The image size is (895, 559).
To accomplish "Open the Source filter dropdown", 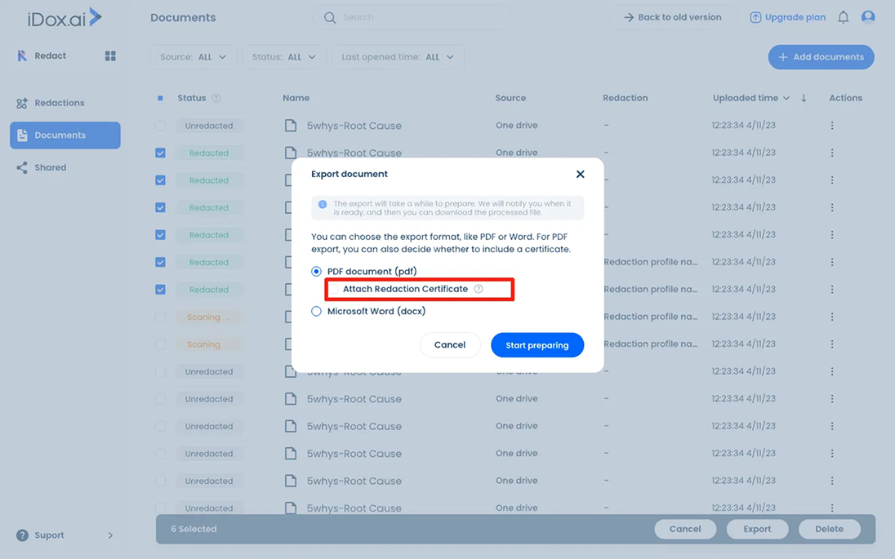I will (x=194, y=57).
